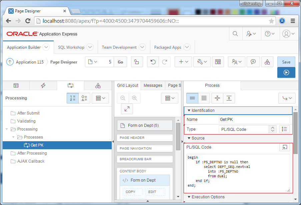Screen dimensions: 301x205
Task: Select Form on Dept (5) page in layout
Action: pyautogui.click(x=145, y=126)
